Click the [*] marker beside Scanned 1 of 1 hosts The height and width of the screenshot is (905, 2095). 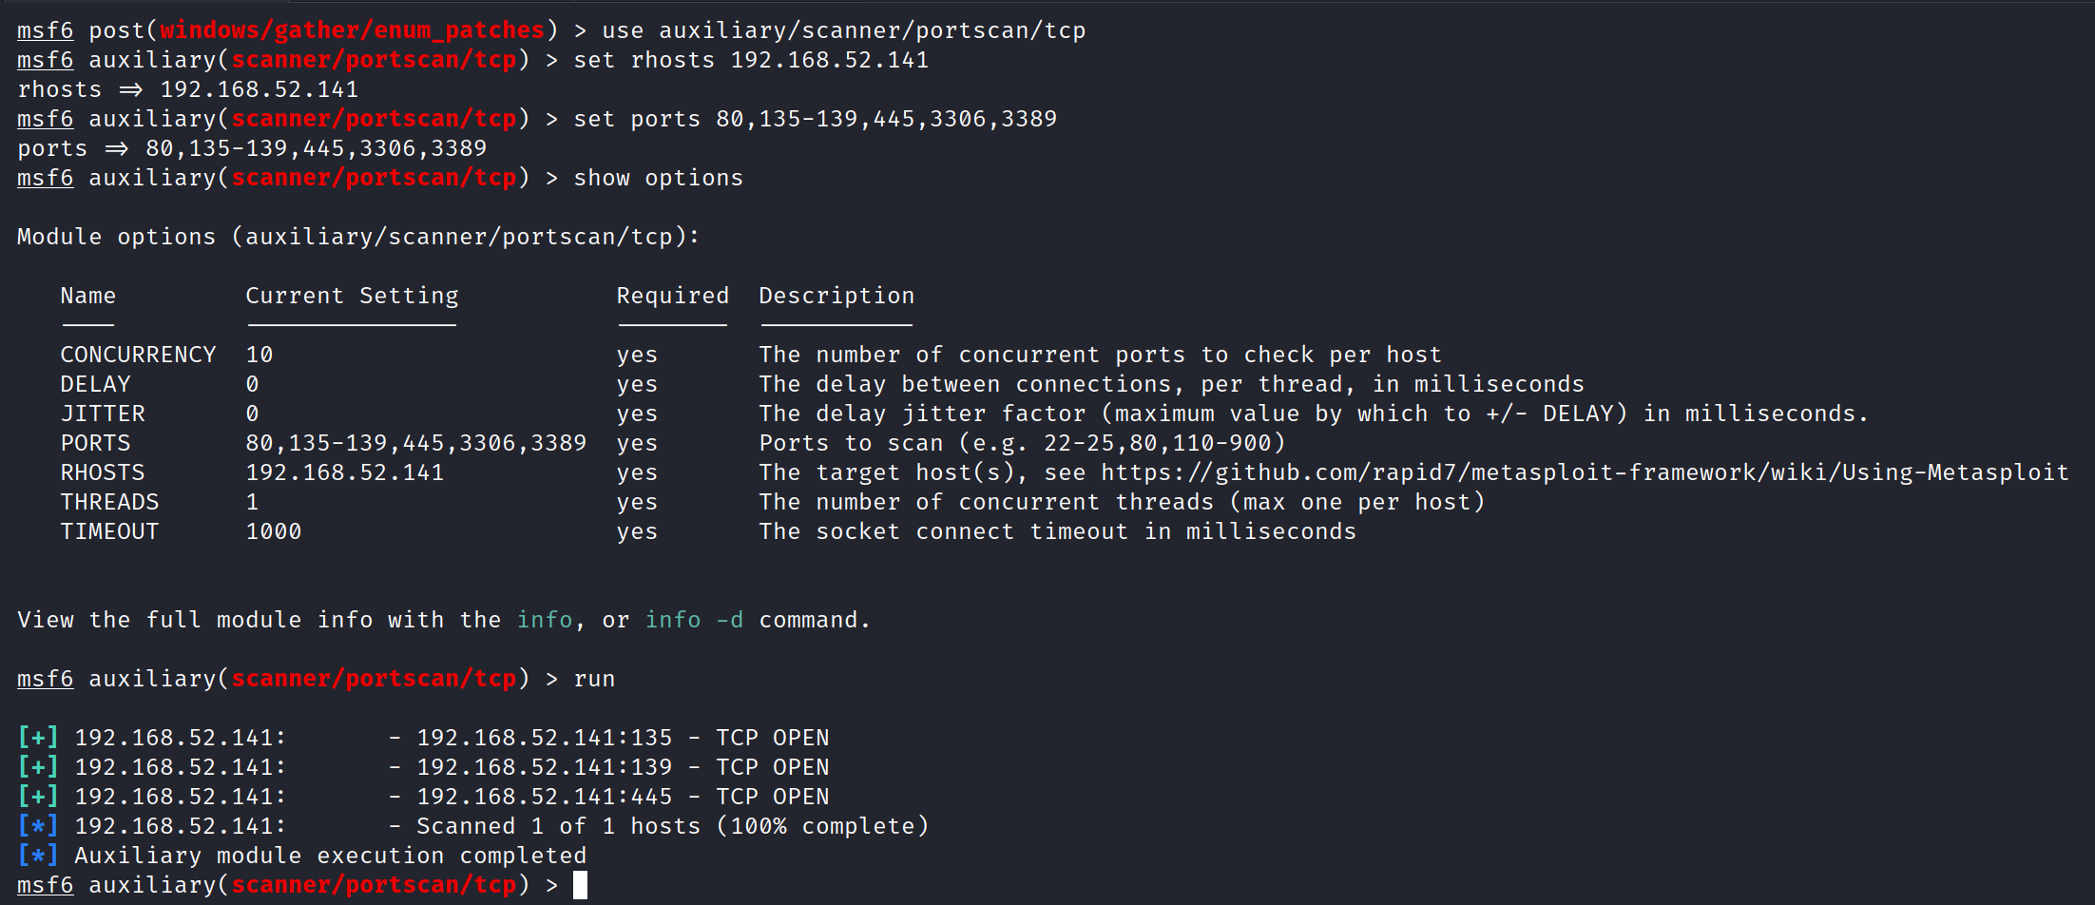pyautogui.click(x=38, y=826)
